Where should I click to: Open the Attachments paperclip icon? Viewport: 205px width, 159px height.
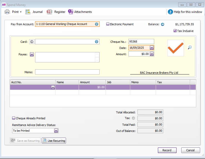[x=71, y=12]
